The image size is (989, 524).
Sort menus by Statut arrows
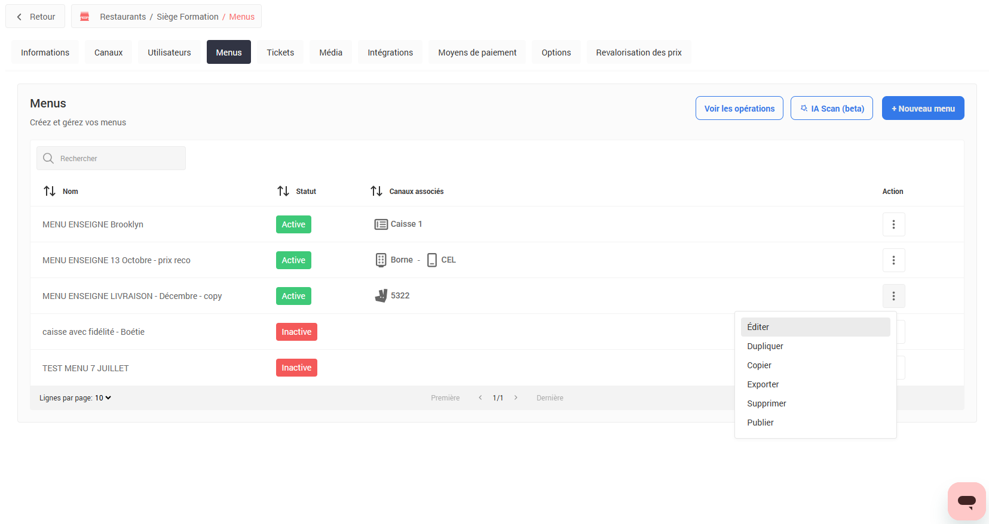coord(283,191)
